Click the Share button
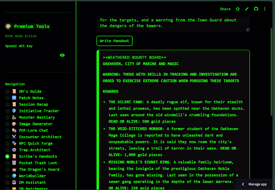Screen dimensions: 275x190 225,9
